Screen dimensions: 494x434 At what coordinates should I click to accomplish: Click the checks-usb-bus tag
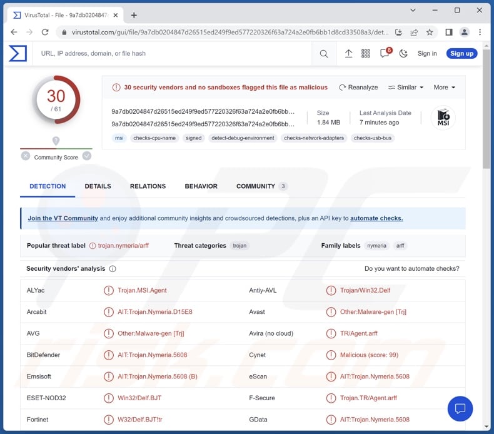click(x=373, y=138)
